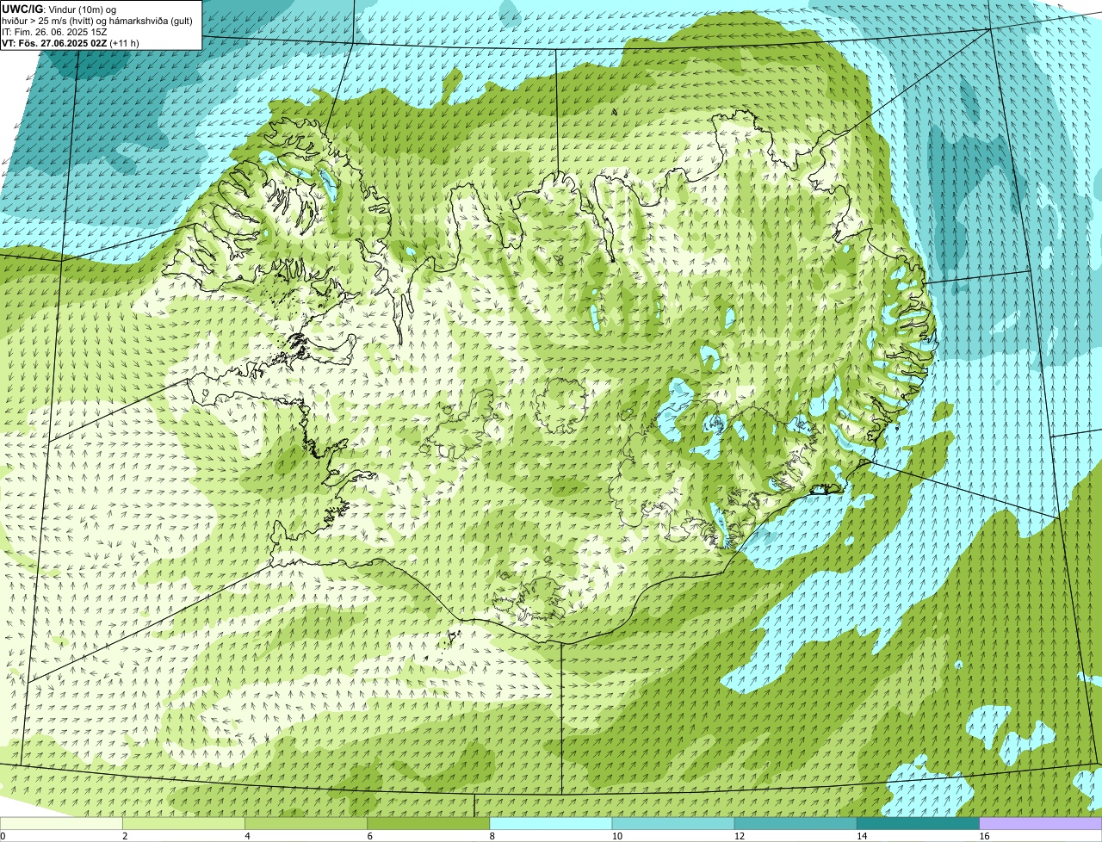1102x842 pixels.
Task: Click the legend label '14'
Action: 862,836
